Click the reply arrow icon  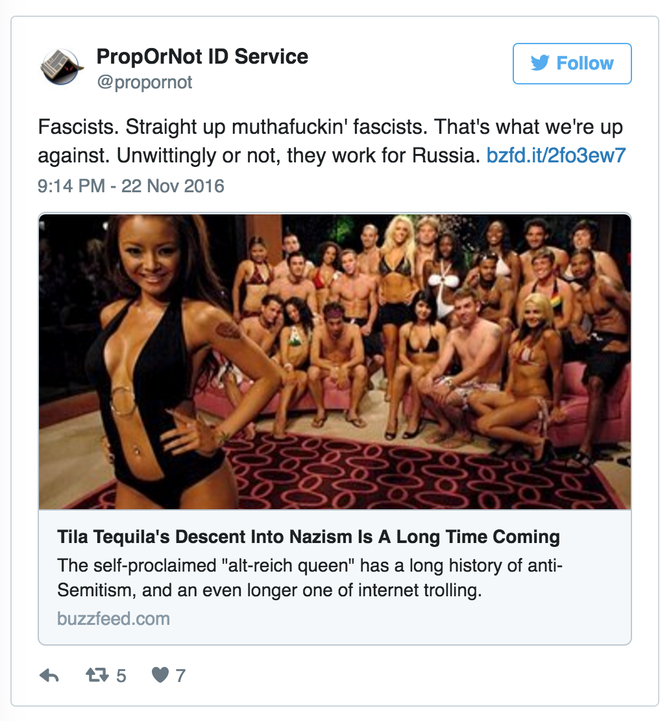point(49,676)
